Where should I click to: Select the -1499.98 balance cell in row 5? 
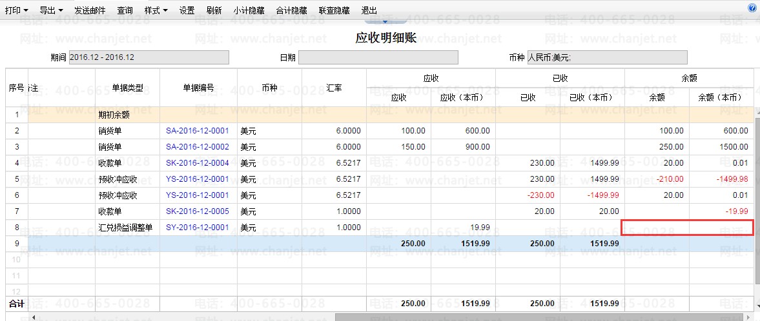tap(721, 179)
